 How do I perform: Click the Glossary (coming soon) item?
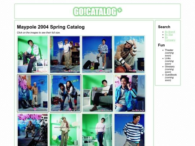[x=170, y=69]
